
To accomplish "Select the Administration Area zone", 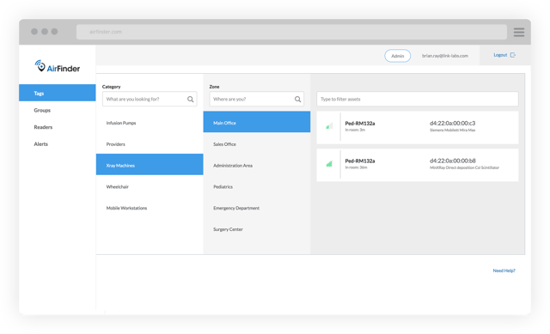I will [257, 166].
